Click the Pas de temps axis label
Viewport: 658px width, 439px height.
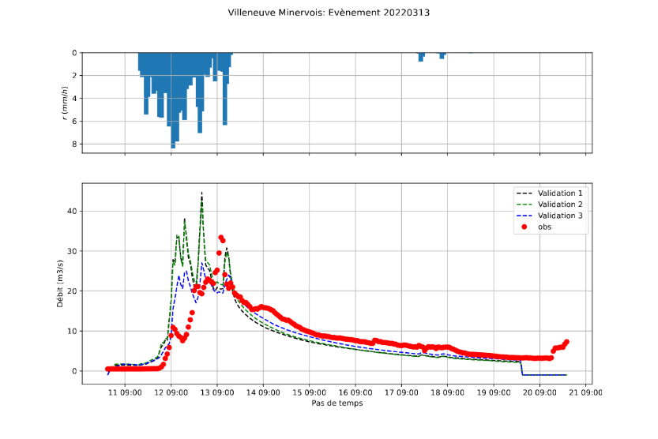point(337,403)
